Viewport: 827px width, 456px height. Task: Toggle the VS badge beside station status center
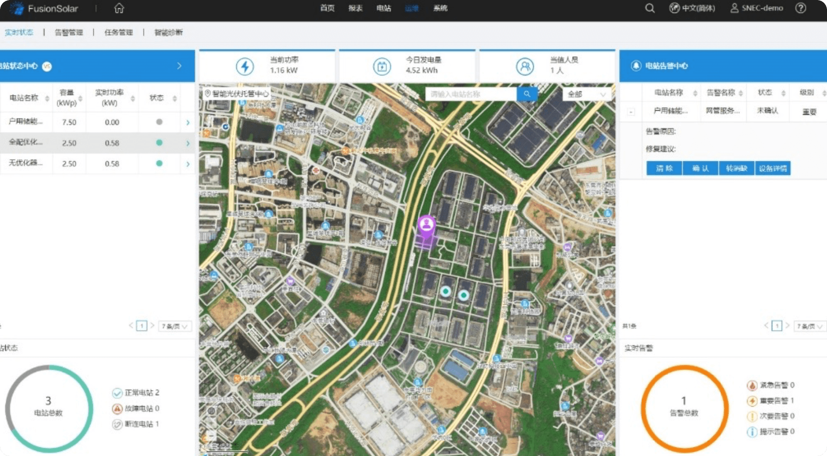[x=47, y=66]
